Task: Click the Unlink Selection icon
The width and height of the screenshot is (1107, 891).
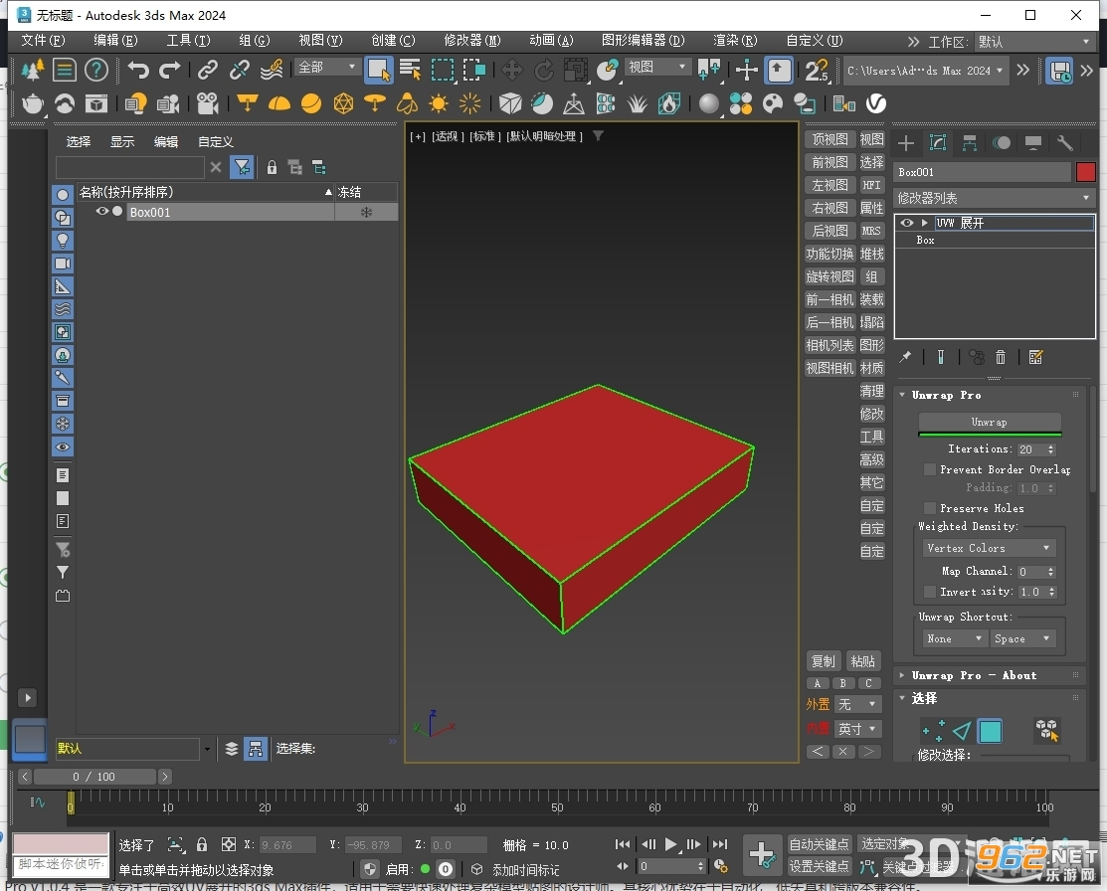Action: click(x=240, y=70)
